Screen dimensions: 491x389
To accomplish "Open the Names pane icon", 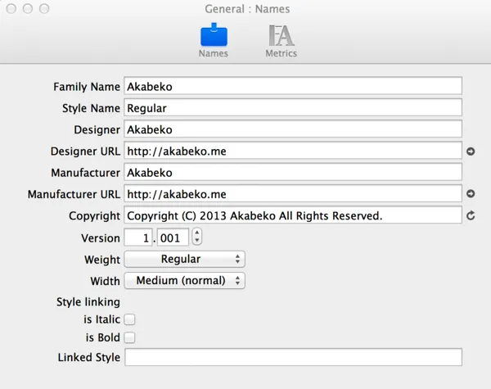I will [x=214, y=37].
